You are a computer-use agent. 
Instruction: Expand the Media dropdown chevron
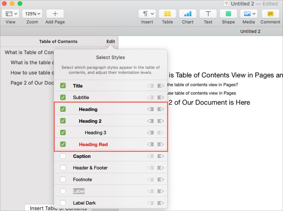click(x=254, y=14)
